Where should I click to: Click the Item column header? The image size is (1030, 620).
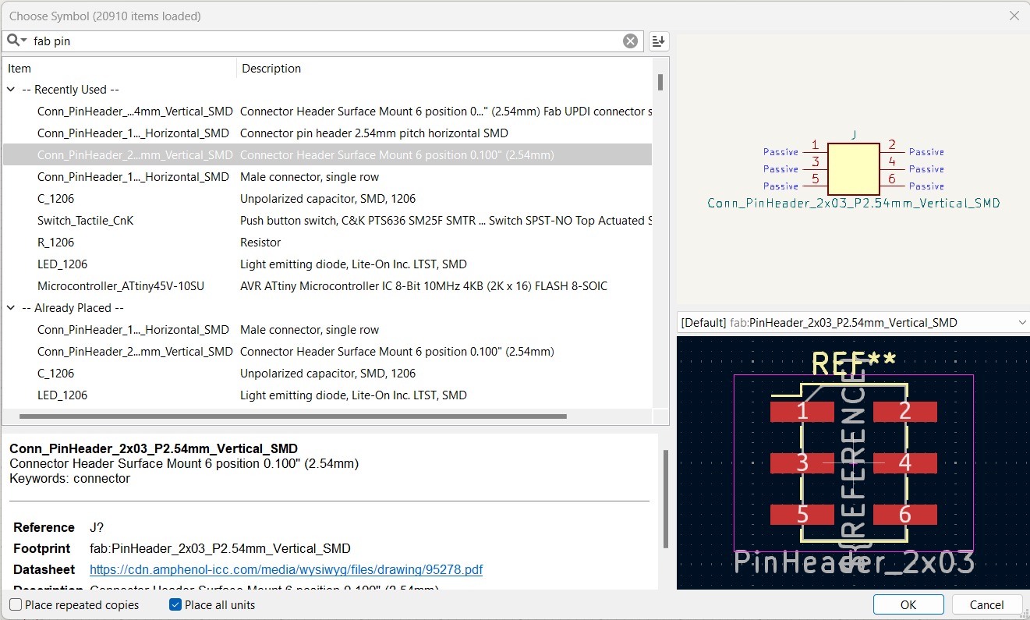(119, 69)
